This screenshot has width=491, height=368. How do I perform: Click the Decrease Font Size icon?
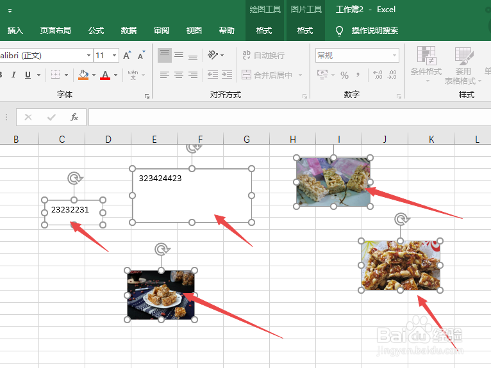point(141,55)
